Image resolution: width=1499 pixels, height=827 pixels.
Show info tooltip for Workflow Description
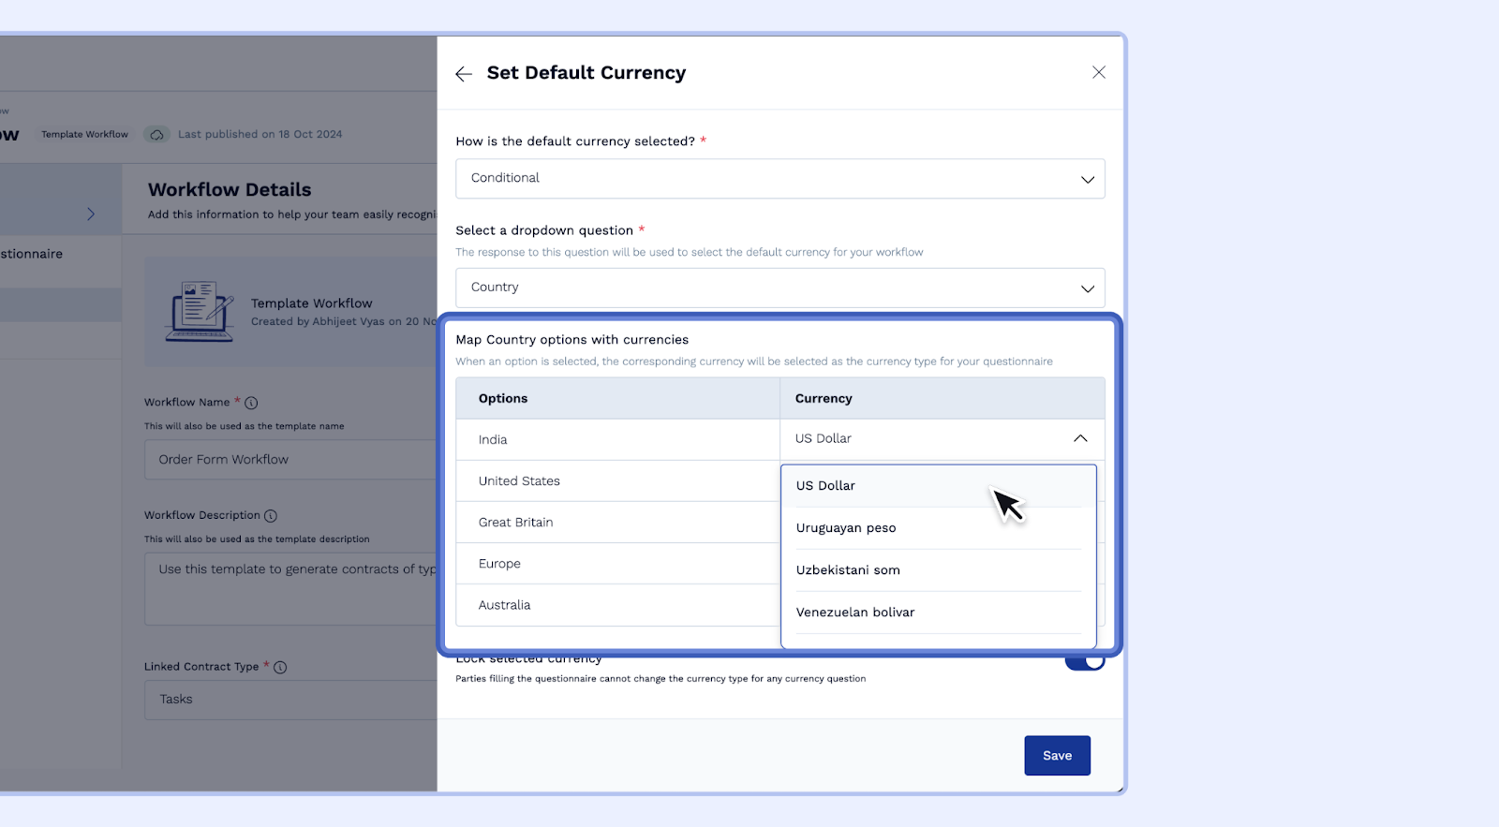coord(271,516)
